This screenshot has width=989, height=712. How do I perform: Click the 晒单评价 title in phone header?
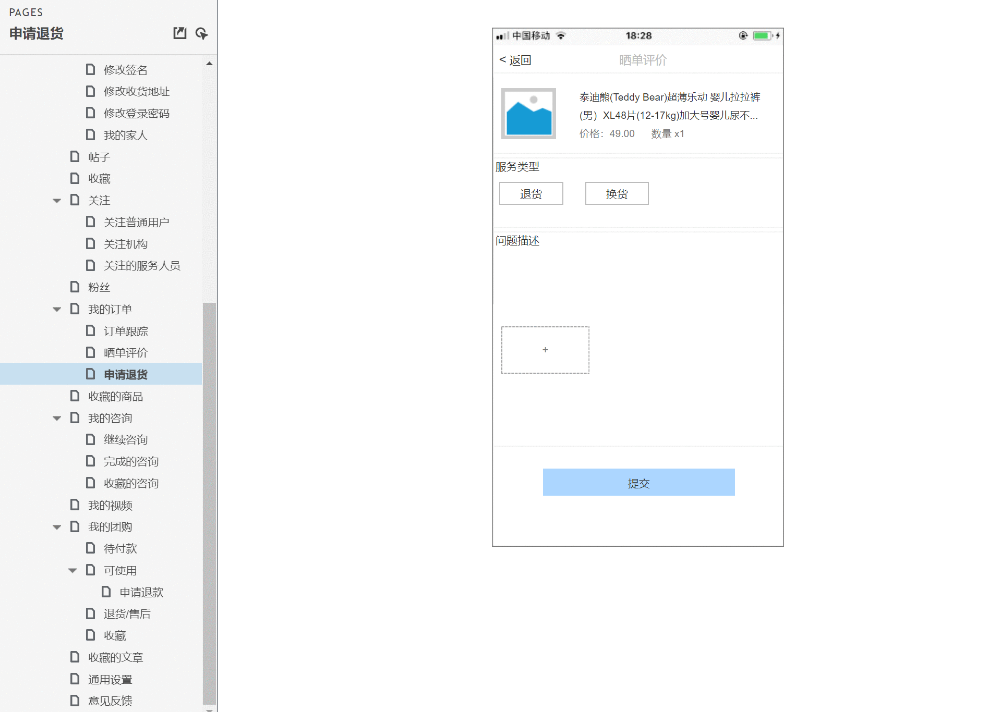click(x=643, y=60)
